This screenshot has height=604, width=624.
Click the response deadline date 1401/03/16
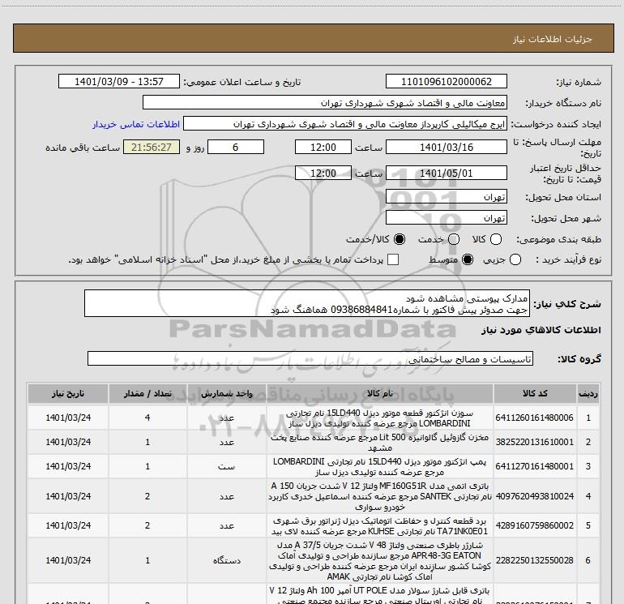(x=446, y=148)
